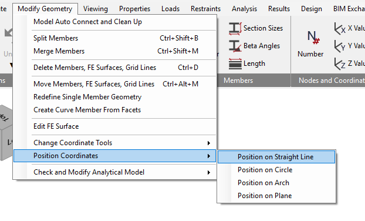
Task: Expand Change Coordinate Tools submenu
Action: point(115,143)
